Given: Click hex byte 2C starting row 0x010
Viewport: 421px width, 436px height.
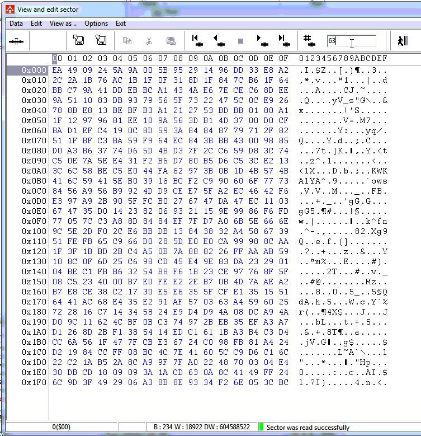Looking at the screenshot, I should click(x=57, y=80).
